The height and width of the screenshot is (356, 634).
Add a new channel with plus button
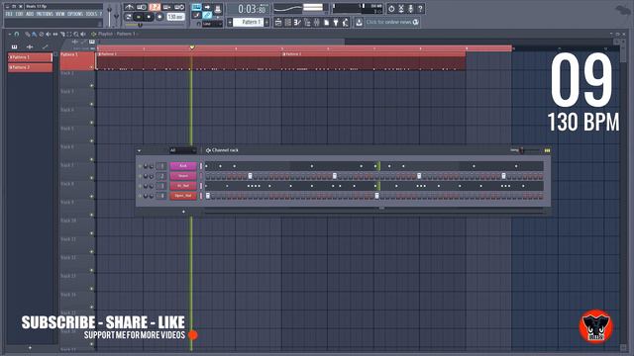[183, 212]
